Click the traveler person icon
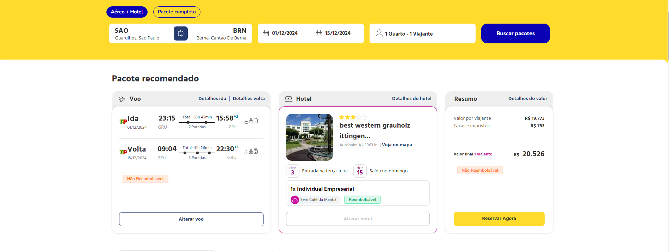This screenshot has height=252, width=669. pos(379,33)
